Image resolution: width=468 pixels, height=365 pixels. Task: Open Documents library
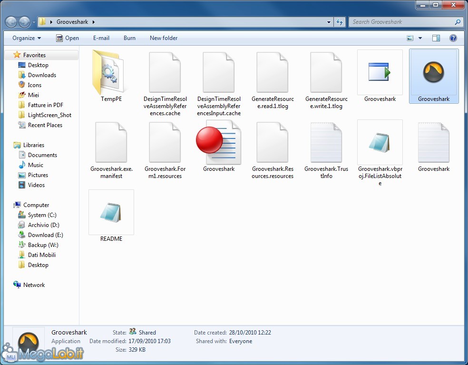point(42,155)
